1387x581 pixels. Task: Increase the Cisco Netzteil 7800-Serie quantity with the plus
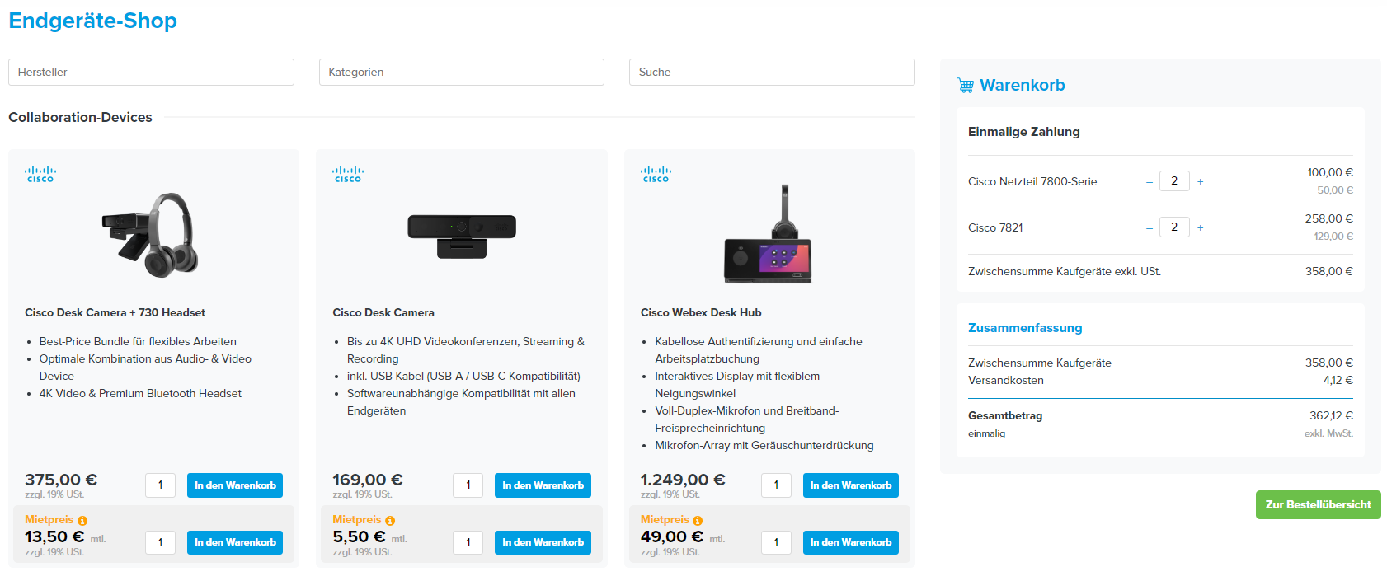[1200, 181]
